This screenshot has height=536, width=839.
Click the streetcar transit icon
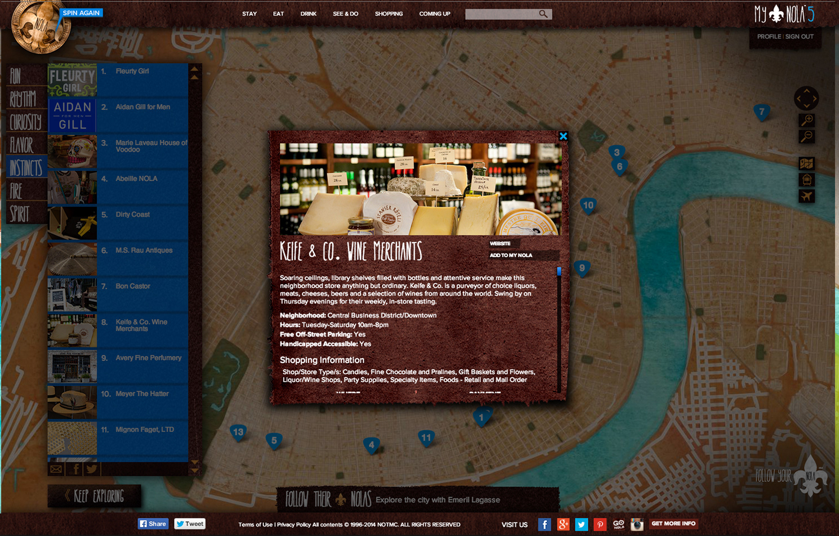click(806, 180)
